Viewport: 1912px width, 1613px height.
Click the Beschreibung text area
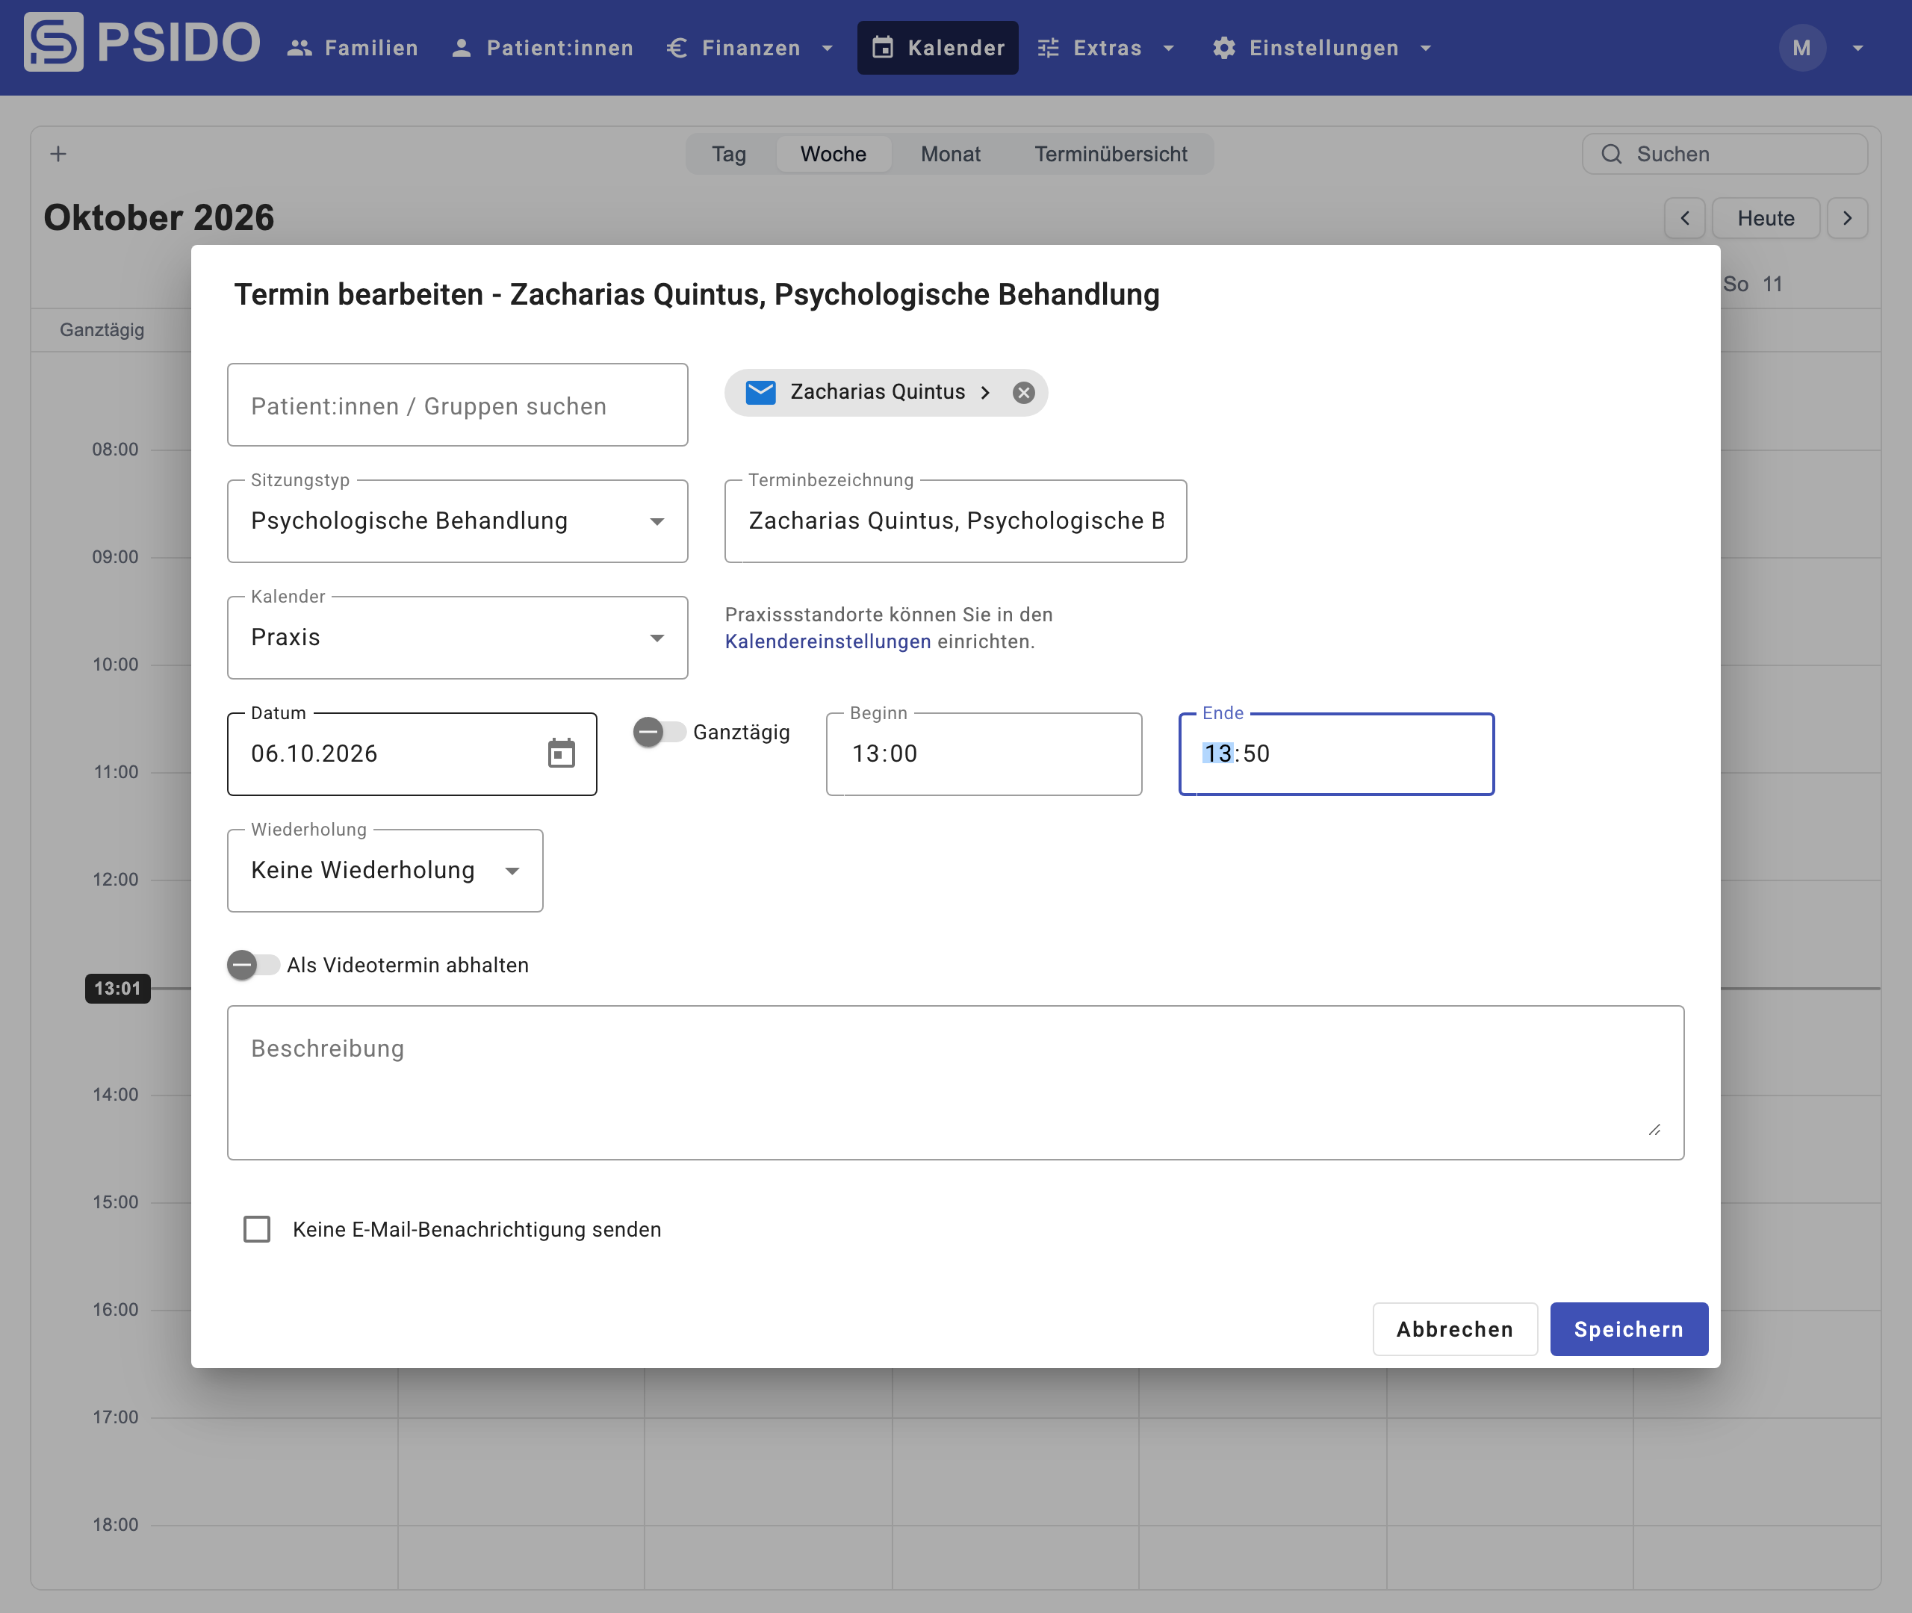pyautogui.click(x=955, y=1083)
